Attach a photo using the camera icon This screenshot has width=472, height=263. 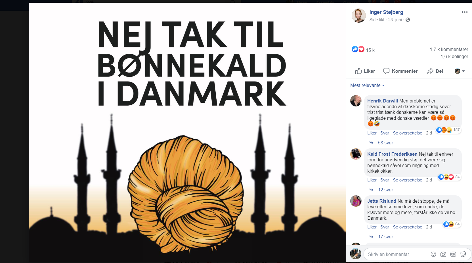point(443,254)
